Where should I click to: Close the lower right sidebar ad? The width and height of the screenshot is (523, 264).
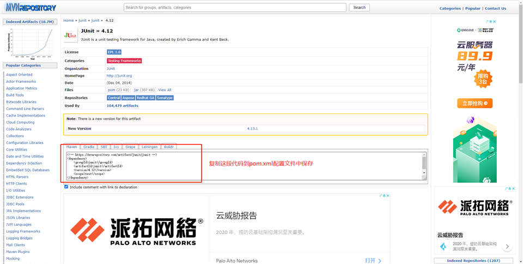click(513, 189)
